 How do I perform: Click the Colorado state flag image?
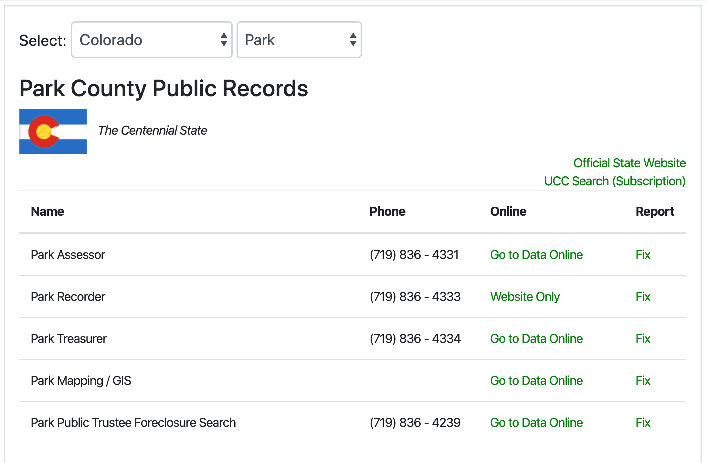pyautogui.click(x=53, y=131)
